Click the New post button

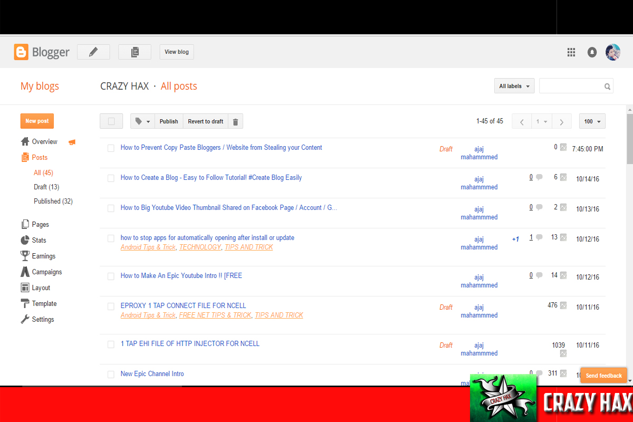tap(37, 121)
